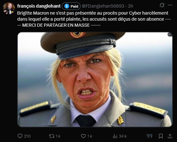Click the blue dollar Paid badge
Image resolution: width=177 pixels, height=142 pixels.
click(x=71, y=6)
